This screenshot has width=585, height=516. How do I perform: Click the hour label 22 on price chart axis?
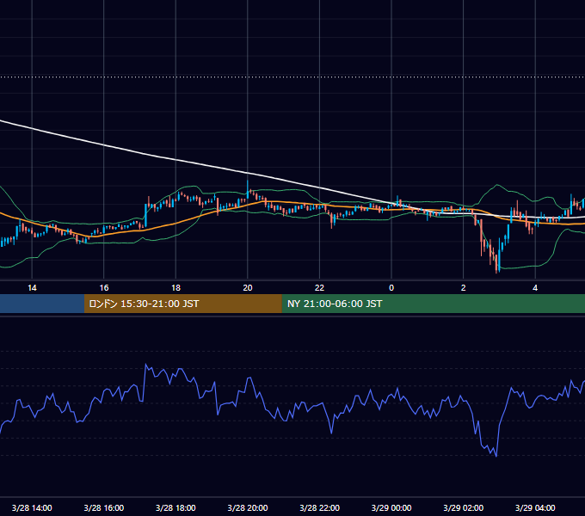[x=319, y=288]
